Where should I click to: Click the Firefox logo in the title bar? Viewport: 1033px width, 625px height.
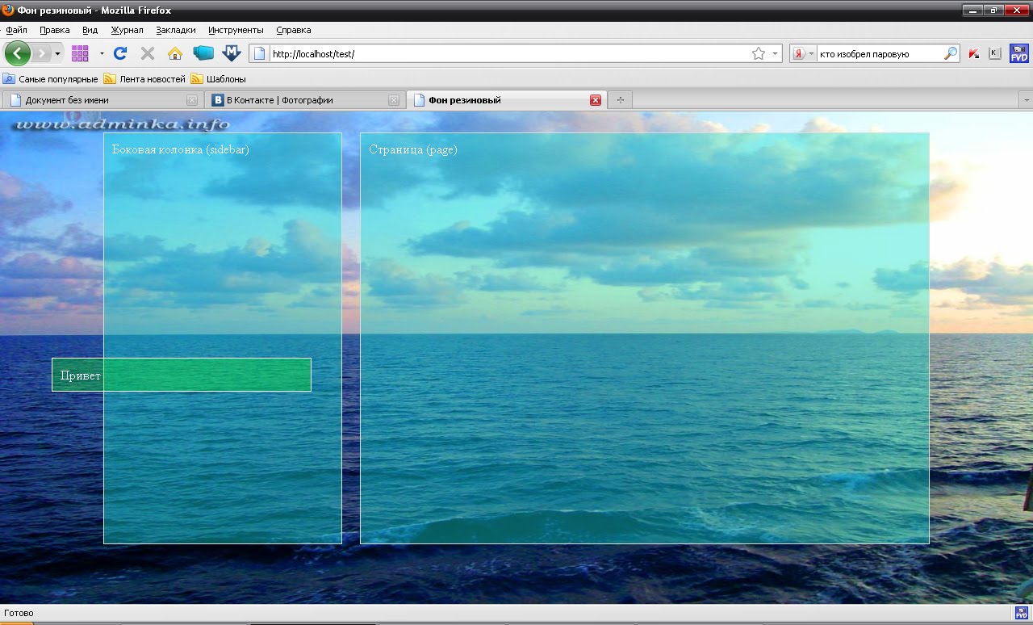[8, 10]
